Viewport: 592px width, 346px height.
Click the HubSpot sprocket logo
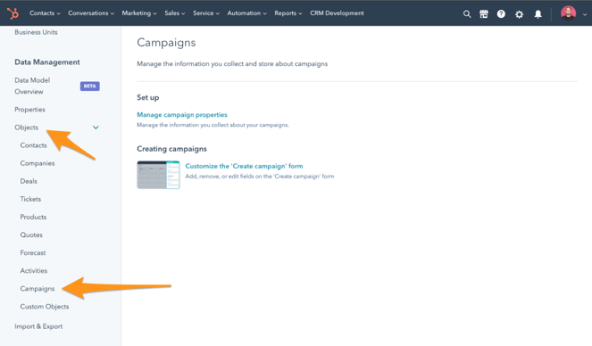[x=13, y=13]
